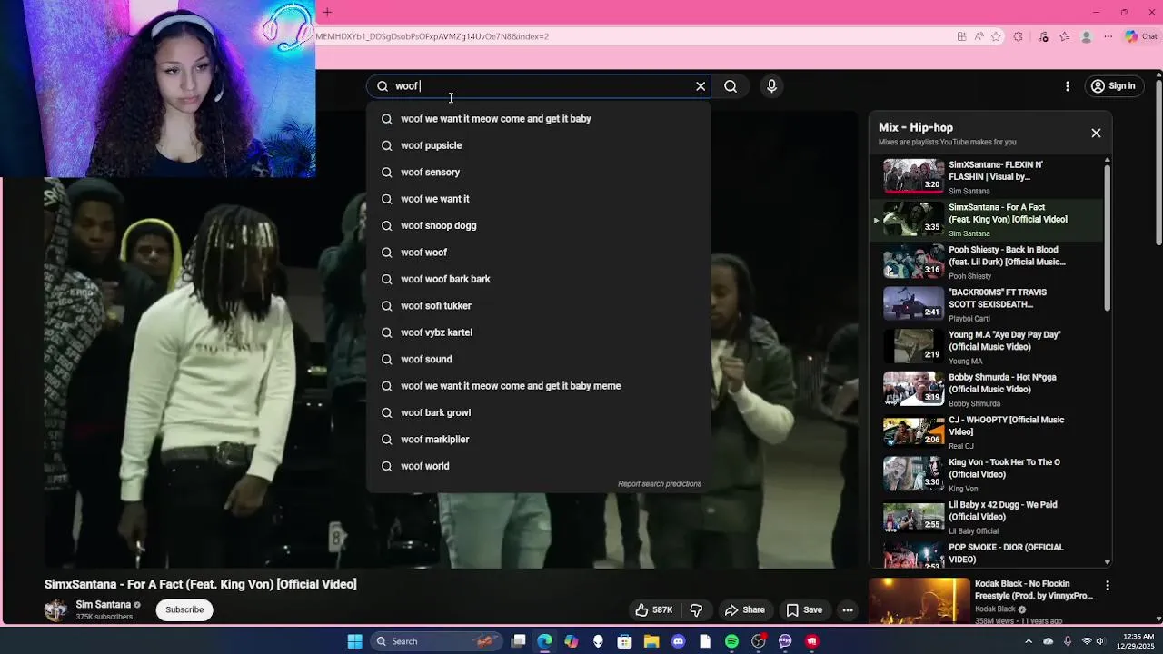
Task: Open options for Kodak Black video
Action: 1107,586
